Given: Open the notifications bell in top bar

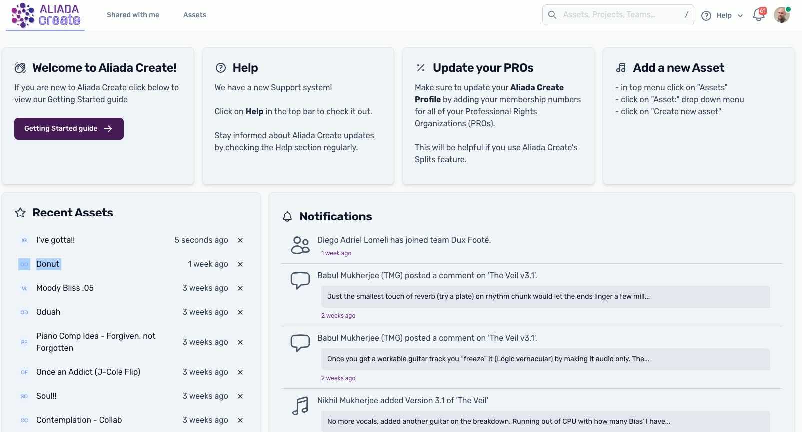Looking at the screenshot, I should [758, 15].
